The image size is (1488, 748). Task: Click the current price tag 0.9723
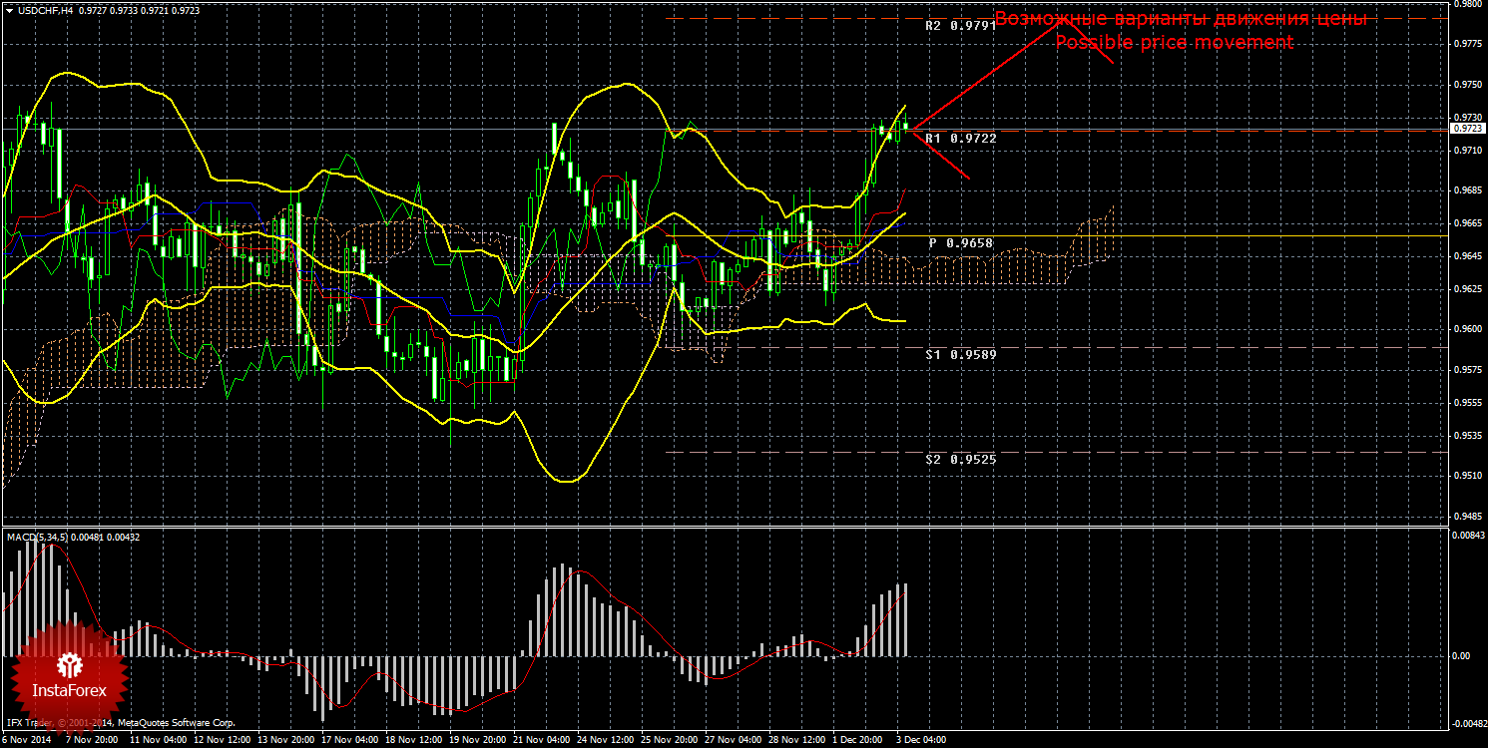coord(1467,129)
